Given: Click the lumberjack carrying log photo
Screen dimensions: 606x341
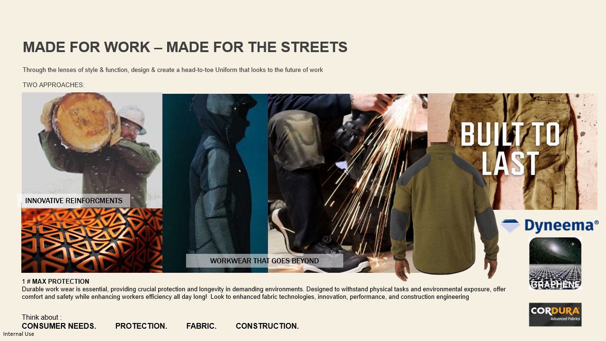Looking at the screenshot, I should point(92,150).
